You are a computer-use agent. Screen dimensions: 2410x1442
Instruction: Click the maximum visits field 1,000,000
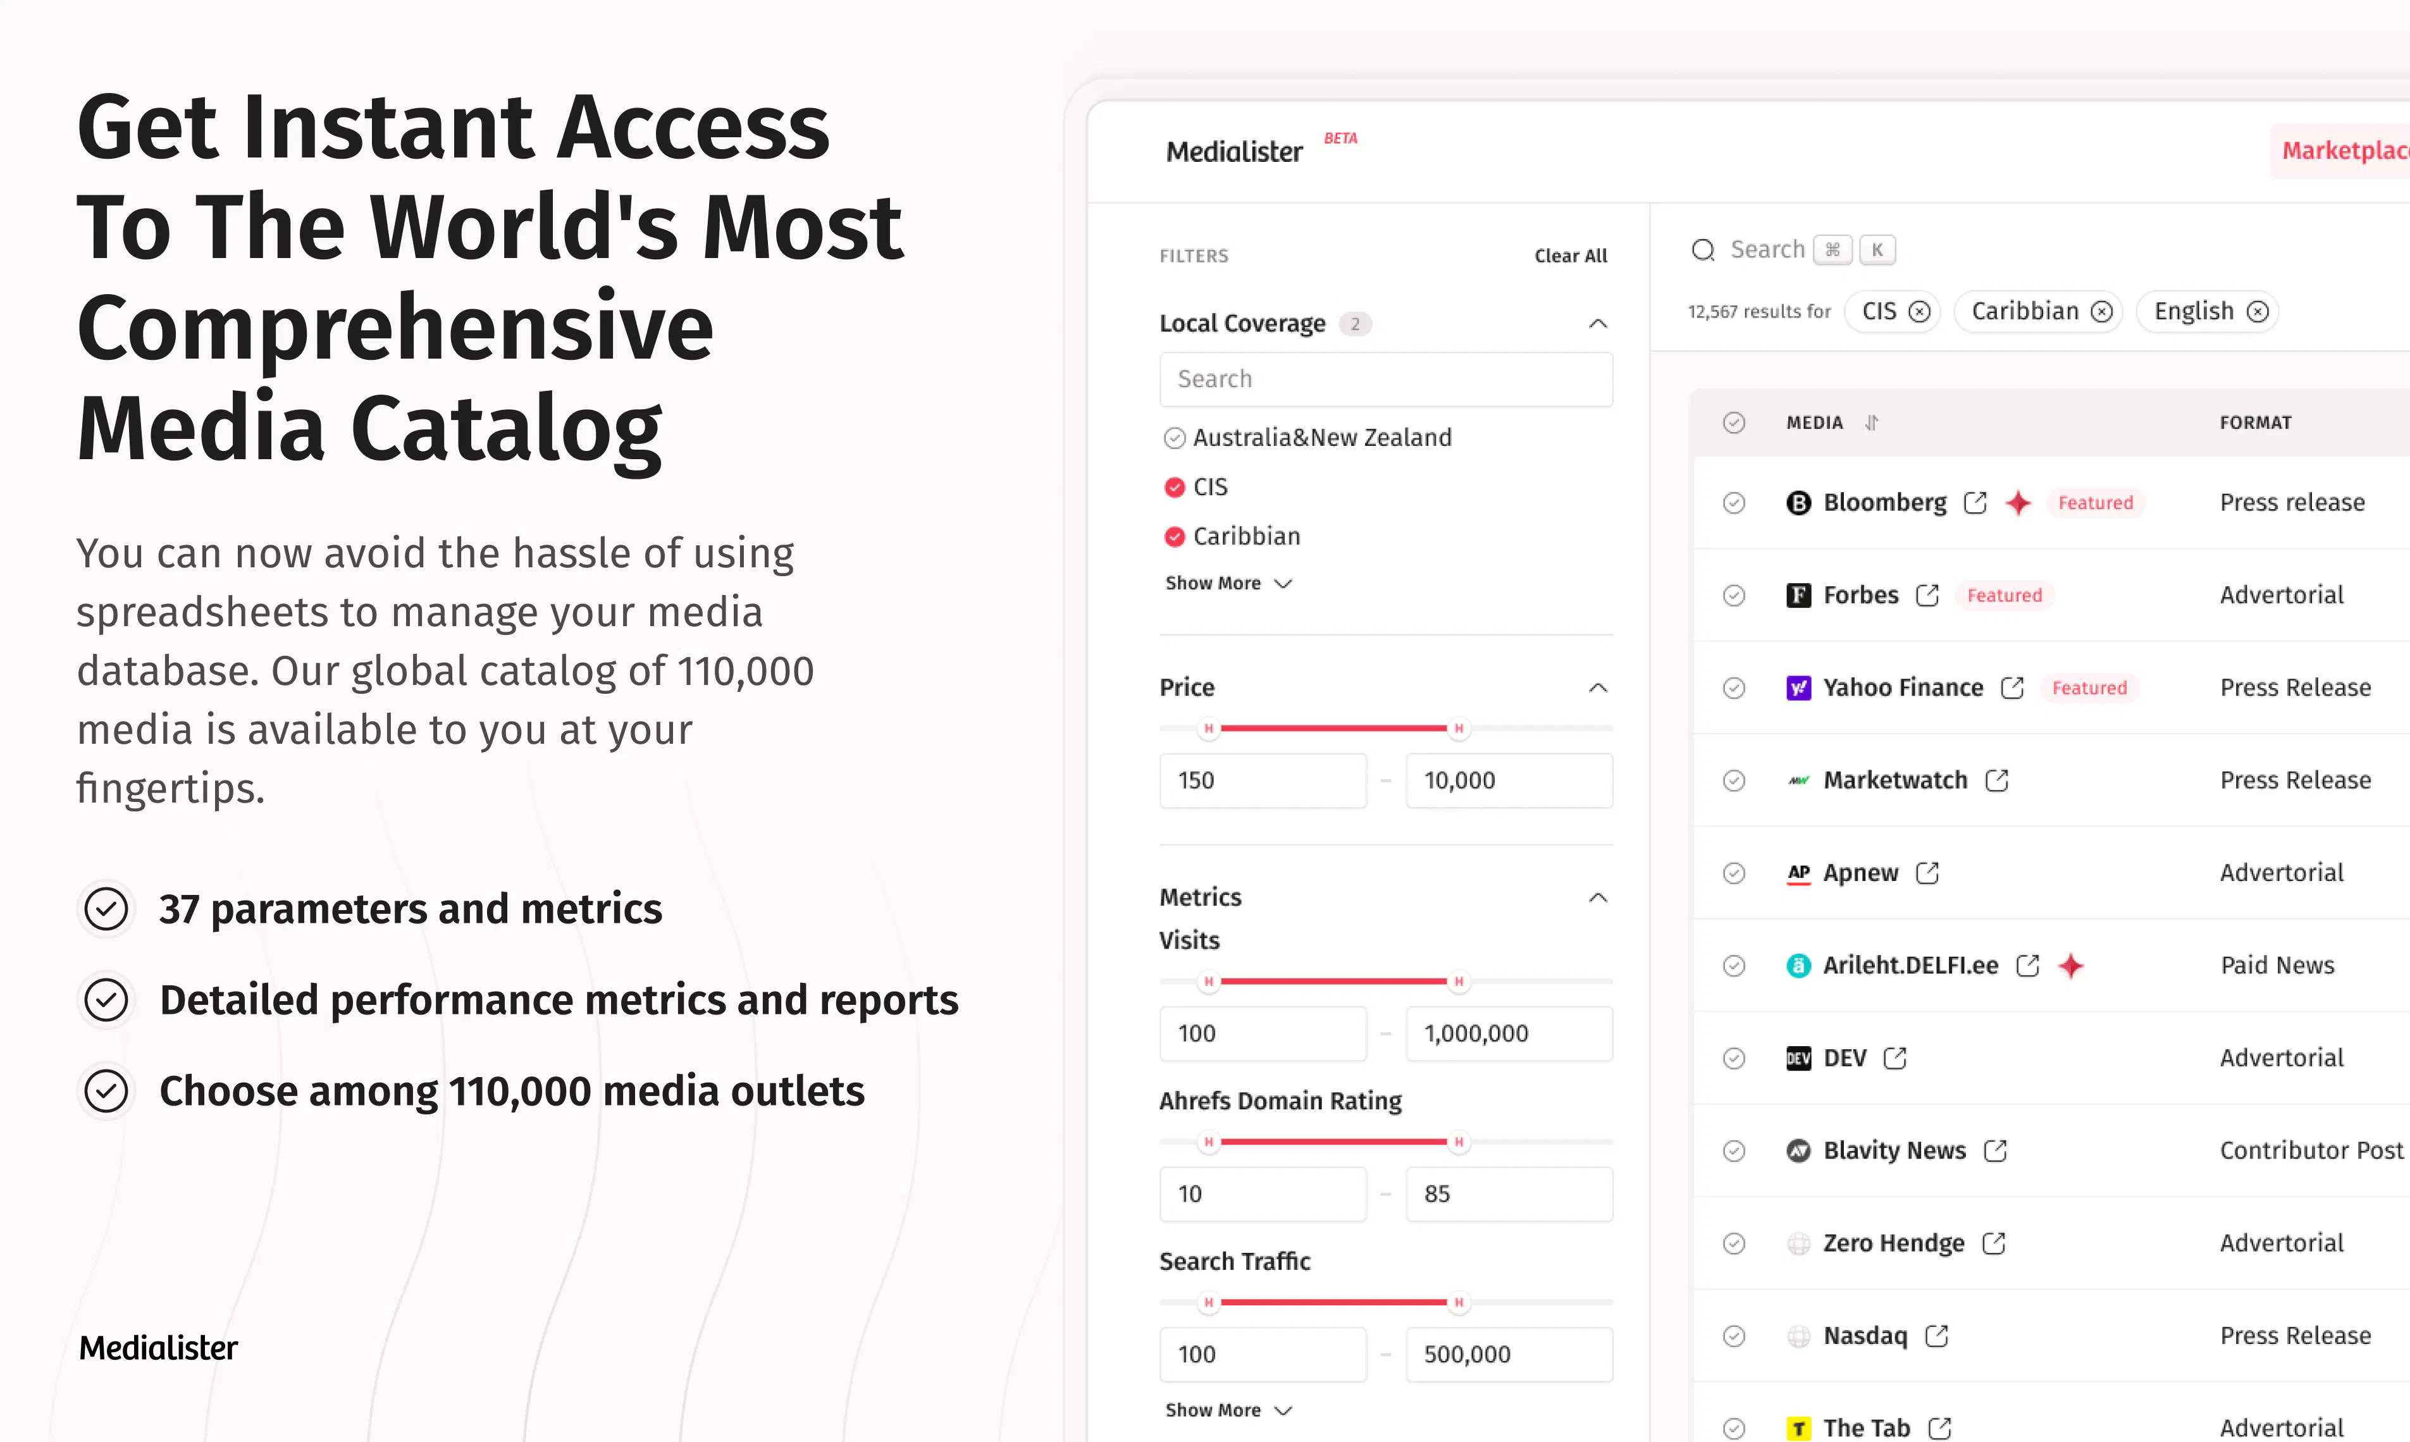click(x=1509, y=1033)
